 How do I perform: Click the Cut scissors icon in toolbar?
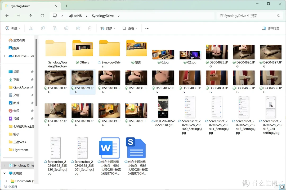[x=31, y=28]
